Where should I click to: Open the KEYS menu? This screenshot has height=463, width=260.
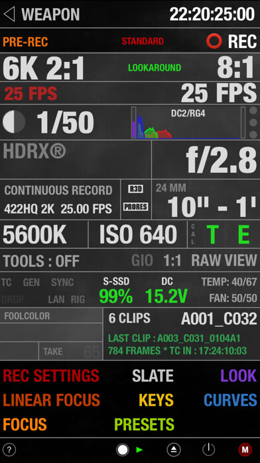pos(156,400)
